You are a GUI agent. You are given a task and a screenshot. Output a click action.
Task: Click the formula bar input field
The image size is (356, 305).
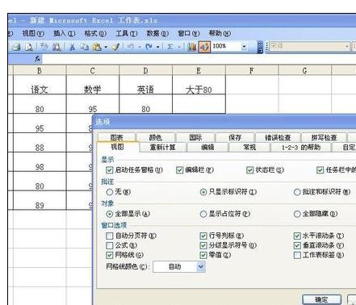[x=199, y=59]
